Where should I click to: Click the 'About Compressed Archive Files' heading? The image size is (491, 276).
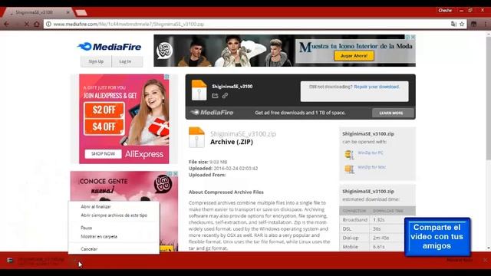[226, 192]
